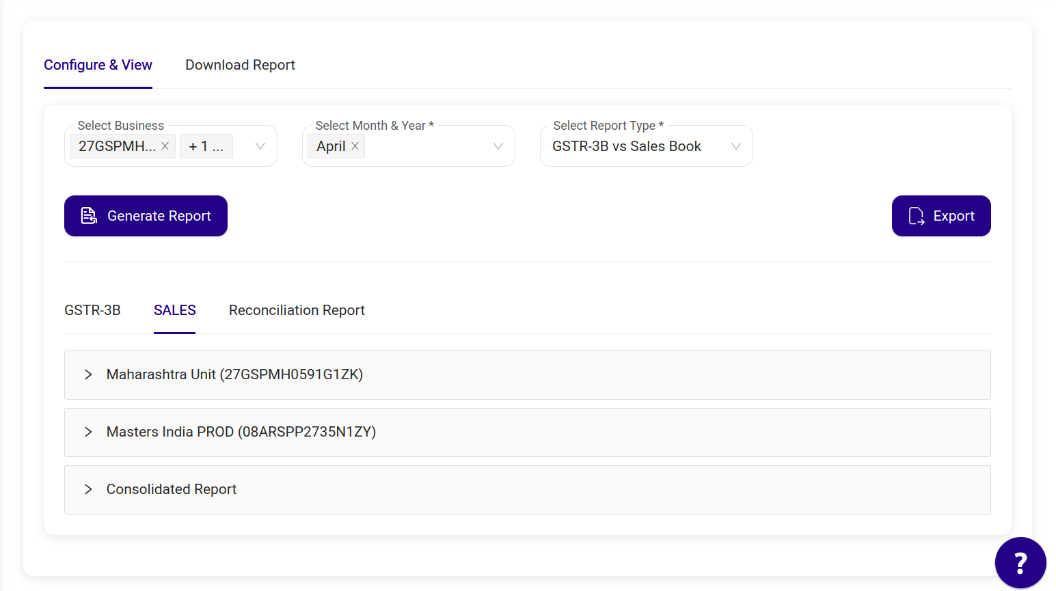Open the Select Business dropdown arrow
Screen dimensions: 1056x591
(x=260, y=146)
